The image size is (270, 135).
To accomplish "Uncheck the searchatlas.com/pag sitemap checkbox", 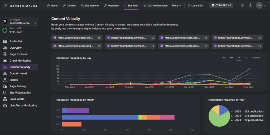I will coord(55,46).
